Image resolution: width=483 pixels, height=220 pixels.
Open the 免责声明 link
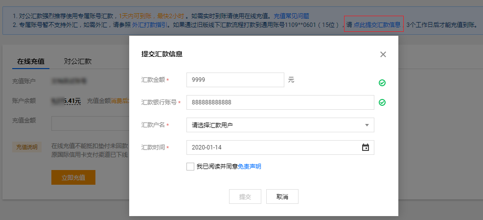point(250,167)
